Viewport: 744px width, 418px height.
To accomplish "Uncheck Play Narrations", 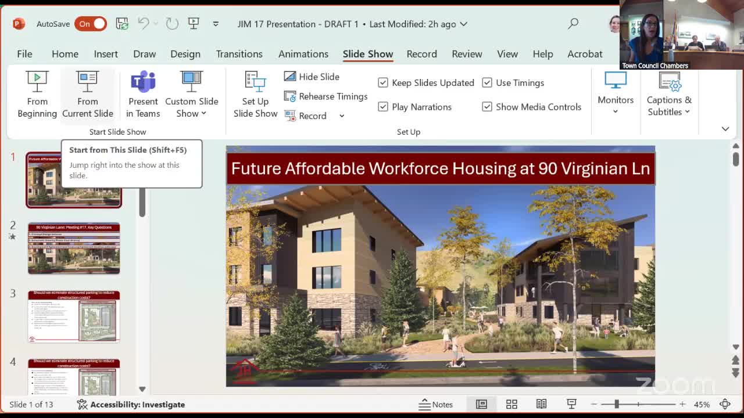I will [383, 107].
